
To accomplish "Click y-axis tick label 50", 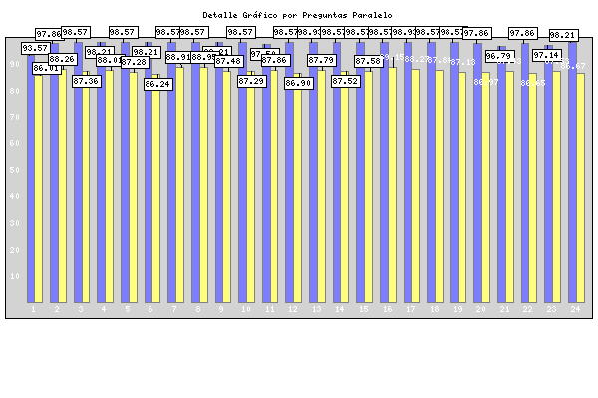I will (x=15, y=170).
